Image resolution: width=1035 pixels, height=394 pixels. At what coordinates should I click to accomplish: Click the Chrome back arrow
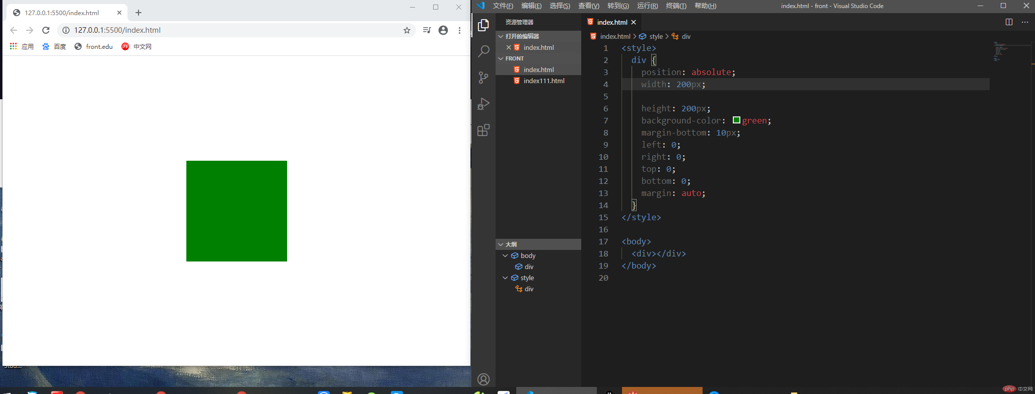14,30
